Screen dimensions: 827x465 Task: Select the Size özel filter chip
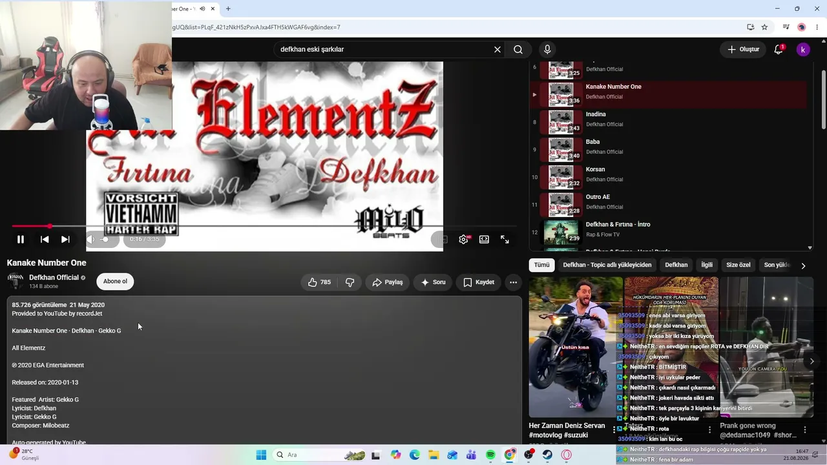click(x=738, y=265)
